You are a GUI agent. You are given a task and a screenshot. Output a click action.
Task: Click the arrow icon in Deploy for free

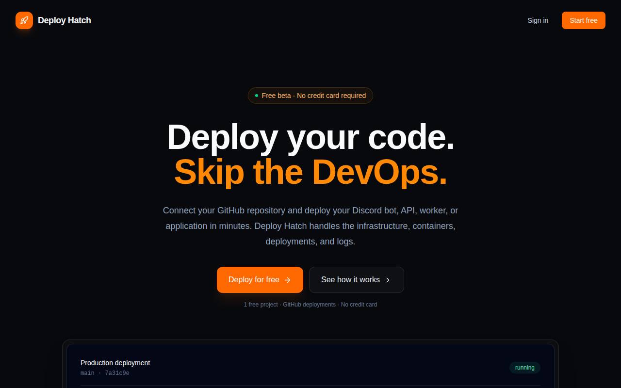(288, 280)
